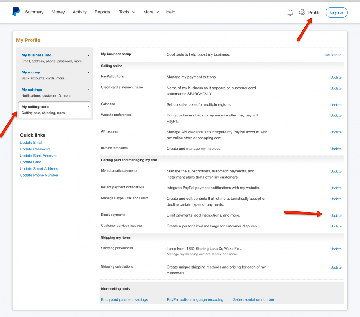
Task: Update Website preferences
Action: point(336,116)
